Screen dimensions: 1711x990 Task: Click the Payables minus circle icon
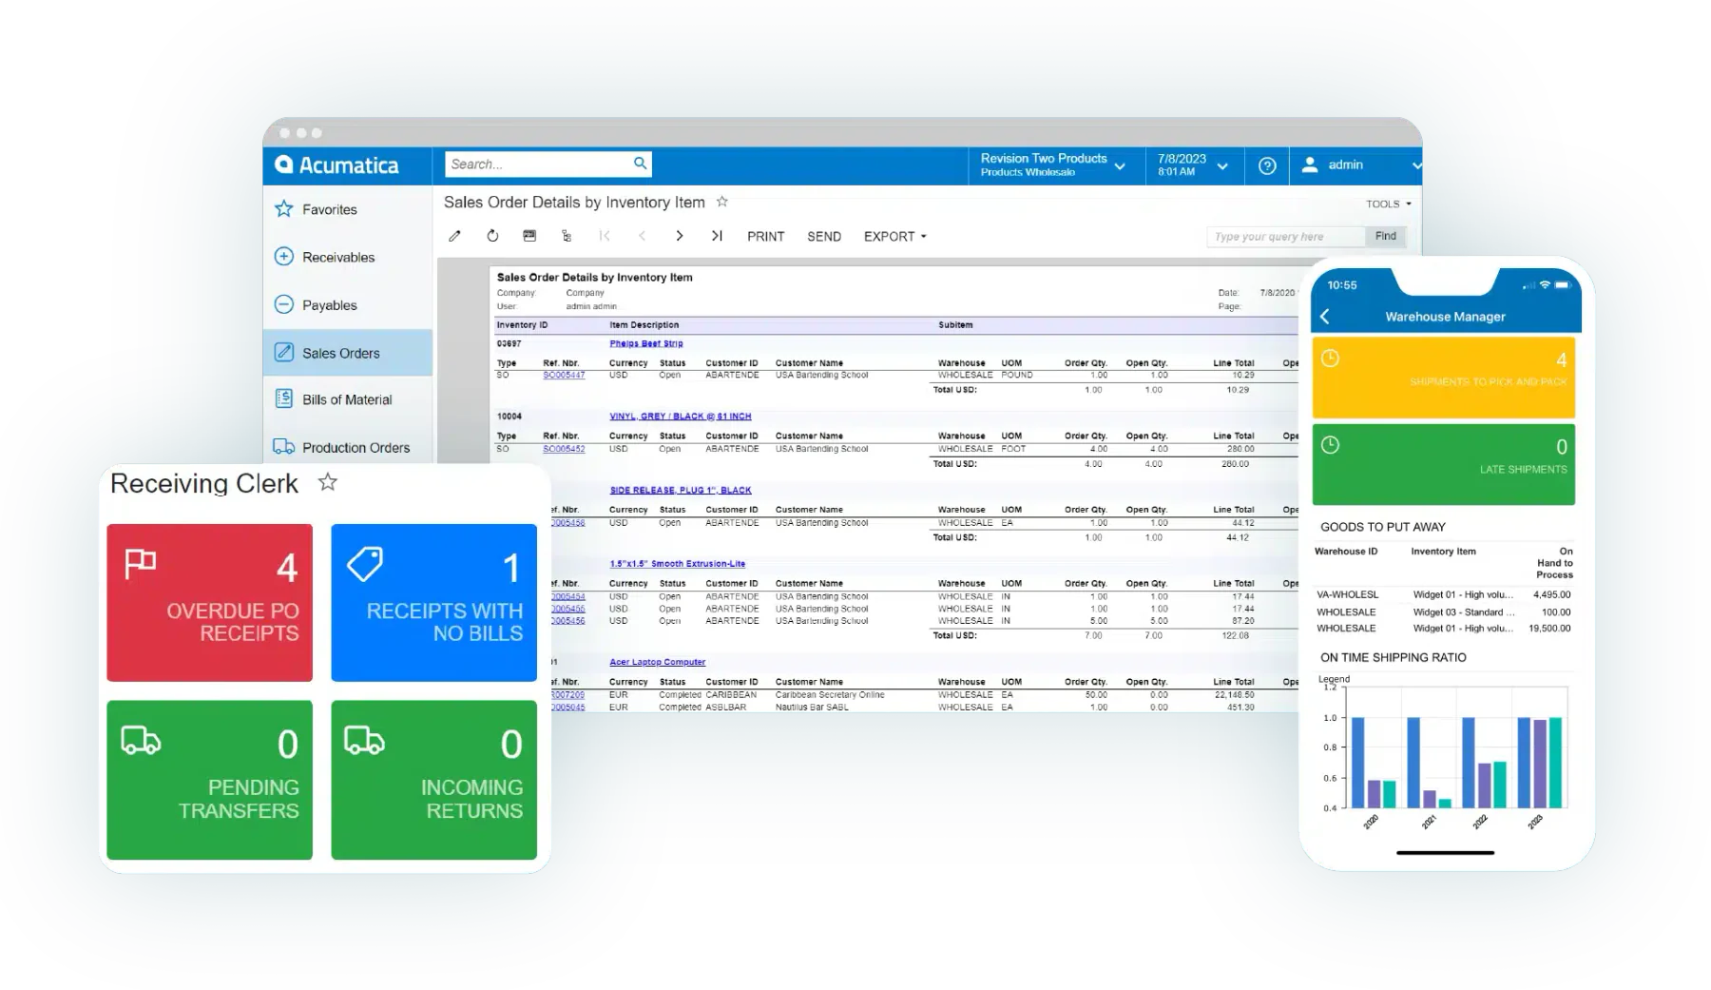coord(283,304)
